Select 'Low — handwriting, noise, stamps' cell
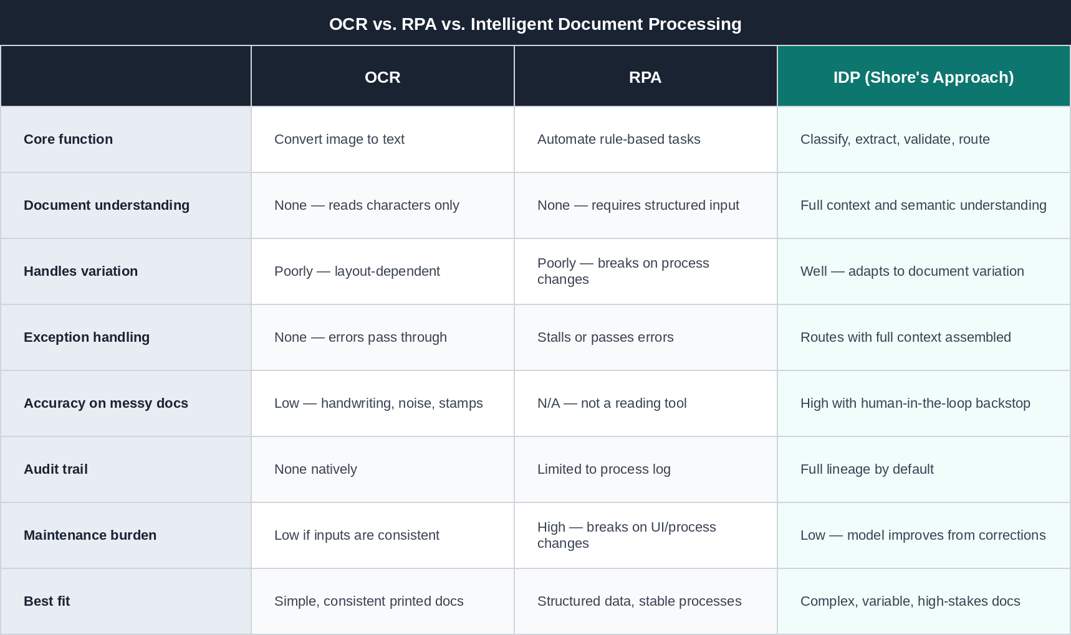This screenshot has width=1071, height=635. tap(383, 403)
